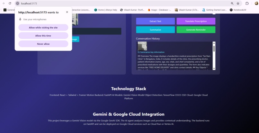This screenshot has width=259, height=133.
Task: Click the Technology Stack heading
Action: point(129,89)
